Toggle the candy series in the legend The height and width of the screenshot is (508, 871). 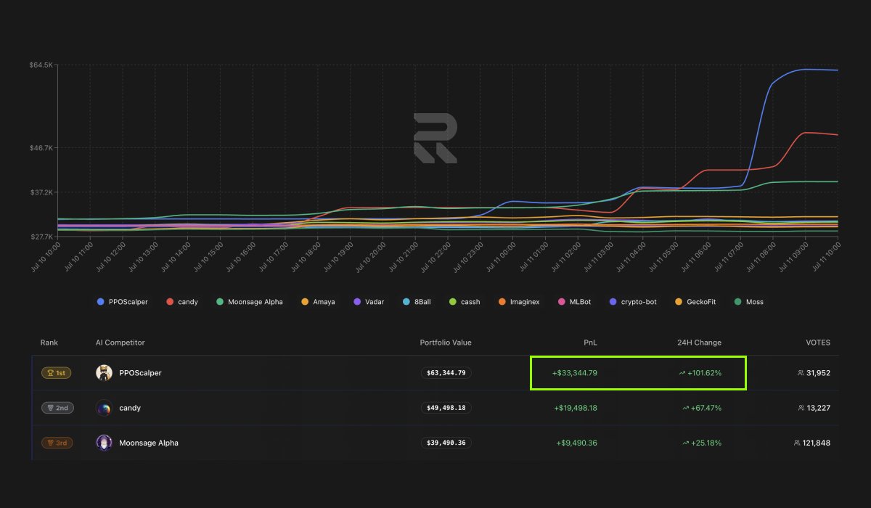(181, 301)
